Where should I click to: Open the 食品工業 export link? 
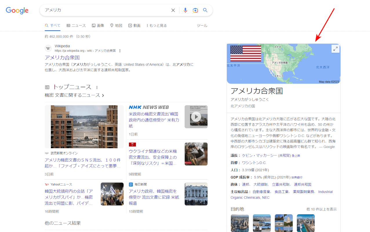(282, 192)
